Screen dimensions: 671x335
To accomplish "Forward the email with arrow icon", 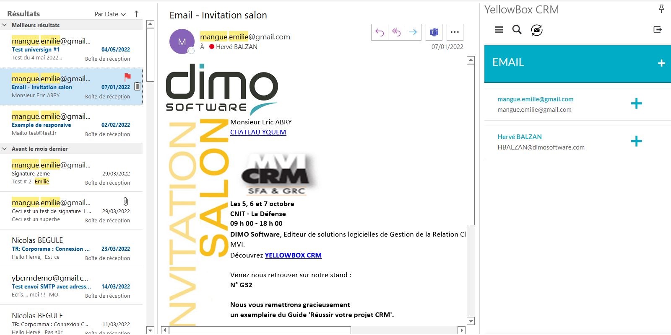I will click(x=413, y=32).
